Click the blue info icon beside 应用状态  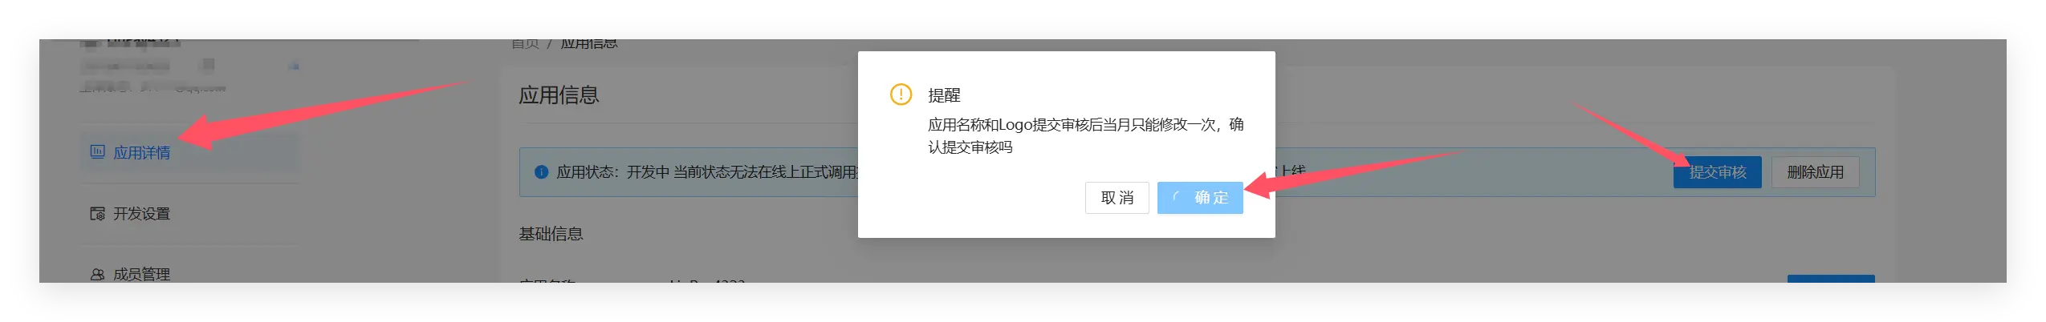[541, 172]
